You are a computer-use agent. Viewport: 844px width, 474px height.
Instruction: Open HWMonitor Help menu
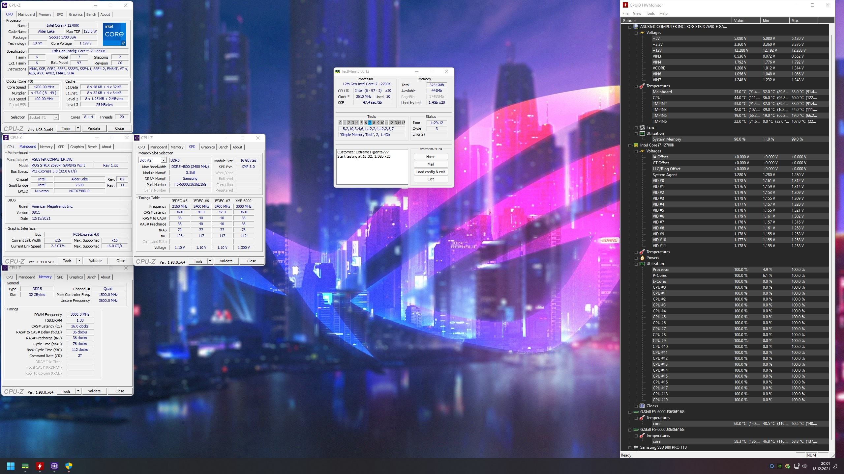(x=663, y=13)
